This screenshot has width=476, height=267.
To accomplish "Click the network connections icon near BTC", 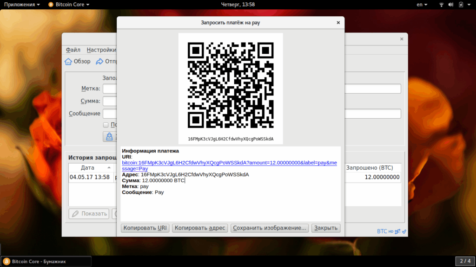I will coord(397,232).
